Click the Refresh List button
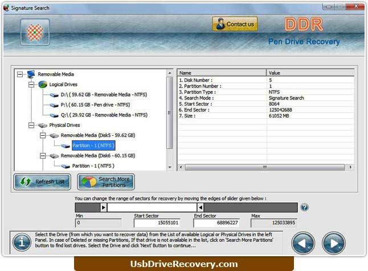This screenshot has width=368, height=271. (42, 182)
